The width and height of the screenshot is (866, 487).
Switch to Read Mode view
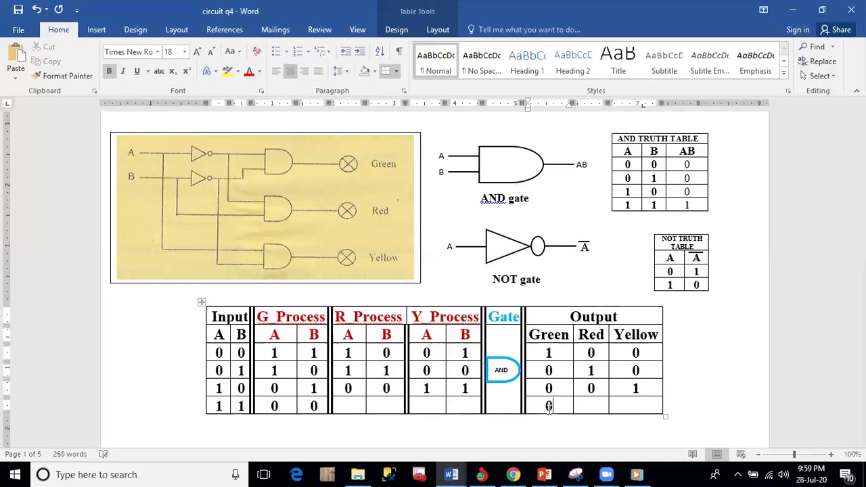(x=693, y=454)
